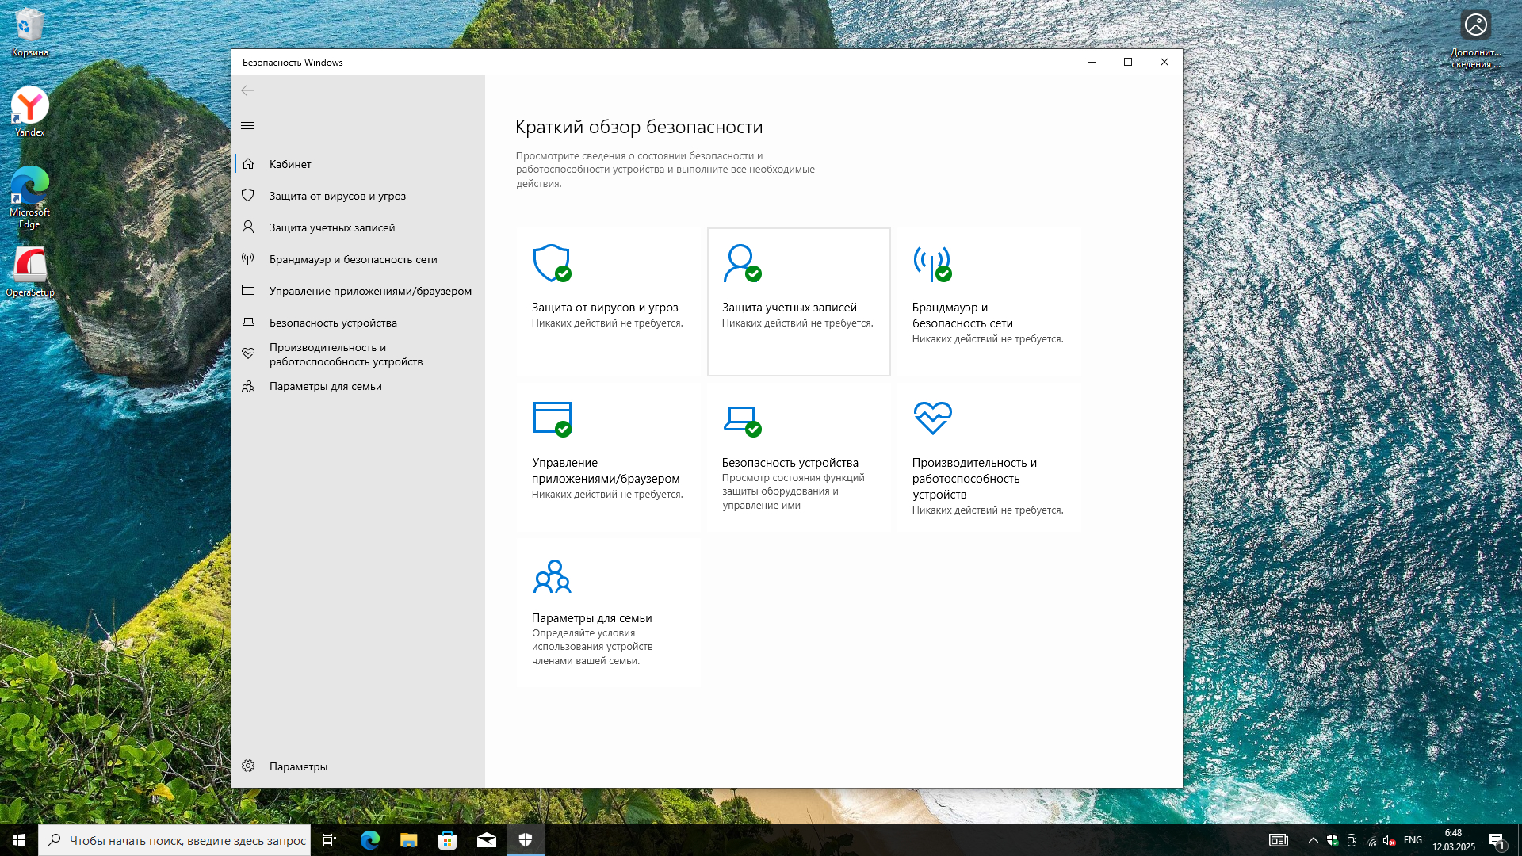Click the back arrow button

tap(247, 90)
